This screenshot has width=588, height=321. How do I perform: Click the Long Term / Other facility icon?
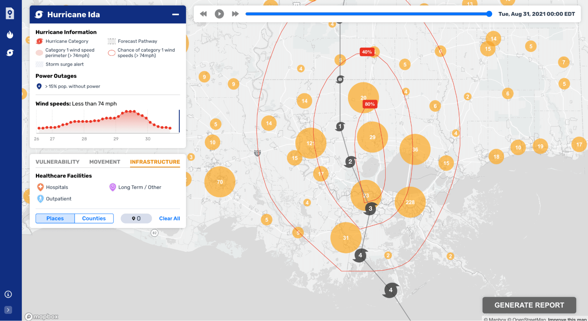(x=112, y=187)
